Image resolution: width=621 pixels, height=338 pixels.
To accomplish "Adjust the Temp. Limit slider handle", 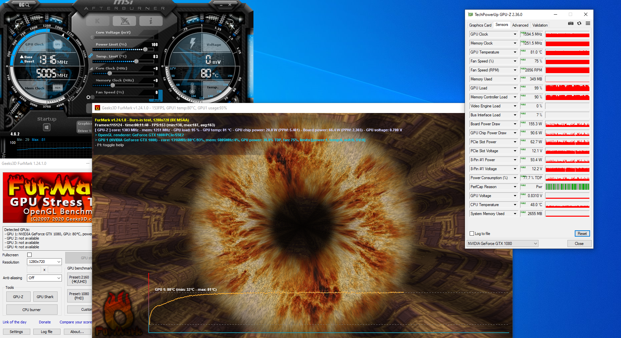I will 136,61.
